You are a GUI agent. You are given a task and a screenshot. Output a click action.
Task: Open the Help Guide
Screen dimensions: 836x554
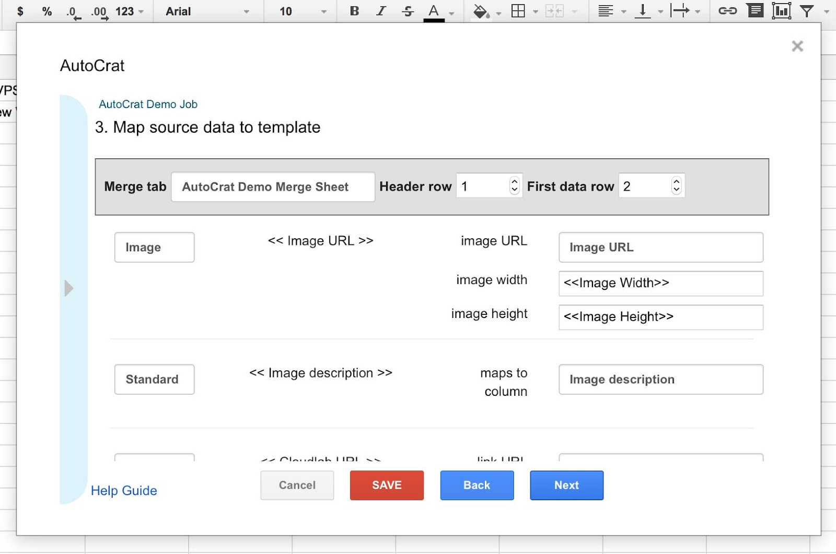pos(124,490)
